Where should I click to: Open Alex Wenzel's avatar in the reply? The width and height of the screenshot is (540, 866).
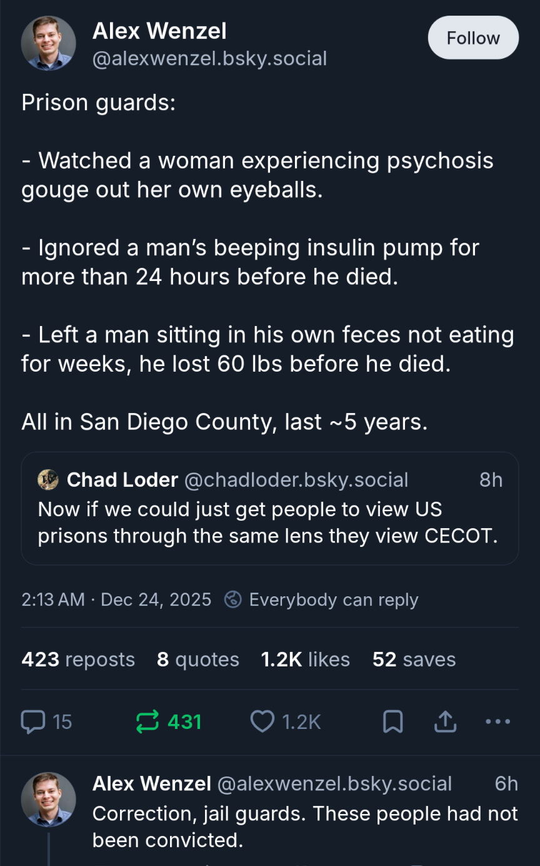tap(49, 800)
